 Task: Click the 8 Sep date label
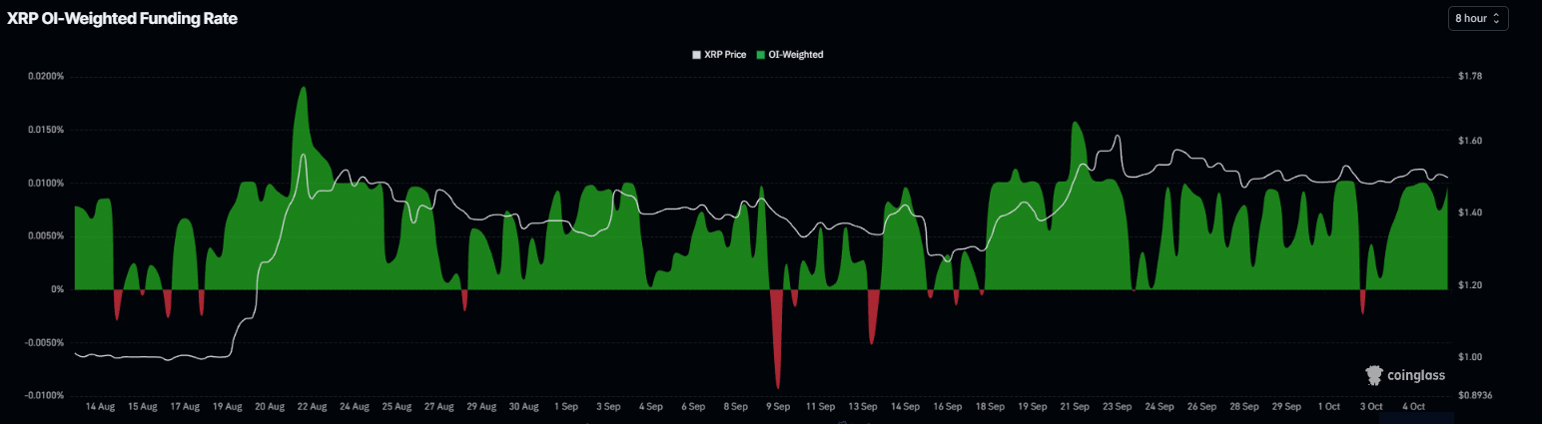(735, 407)
